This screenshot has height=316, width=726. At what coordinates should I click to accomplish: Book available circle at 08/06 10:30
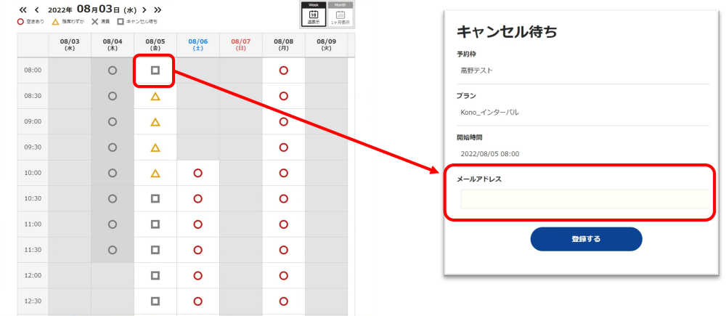pyautogui.click(x=198, y=198)
